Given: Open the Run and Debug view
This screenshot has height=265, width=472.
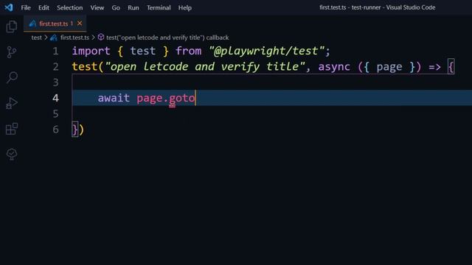Looking at the screenshot, I should click(x=12, y=103).
